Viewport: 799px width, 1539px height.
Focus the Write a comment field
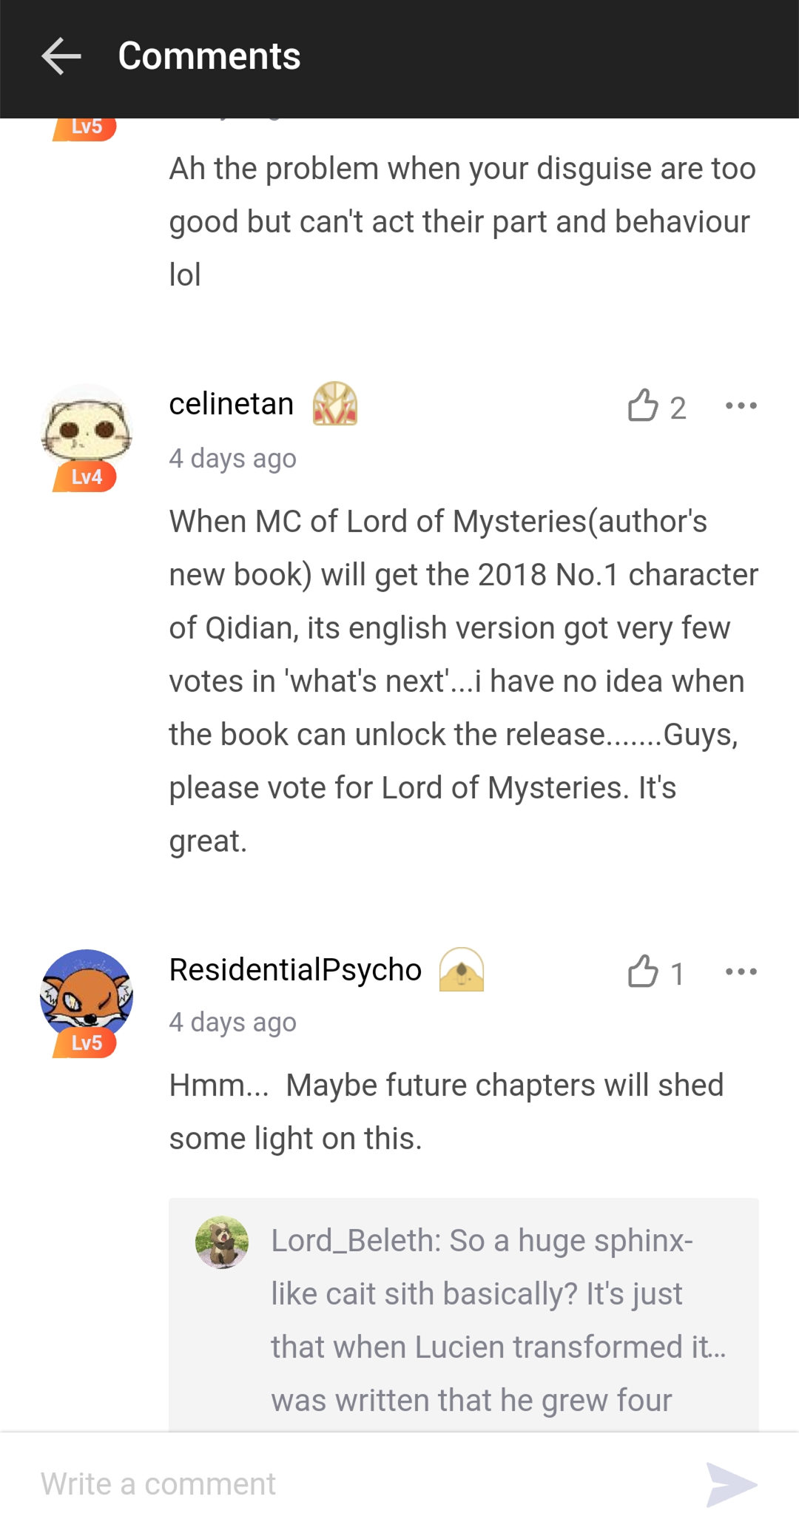[x=363, y=1484]
